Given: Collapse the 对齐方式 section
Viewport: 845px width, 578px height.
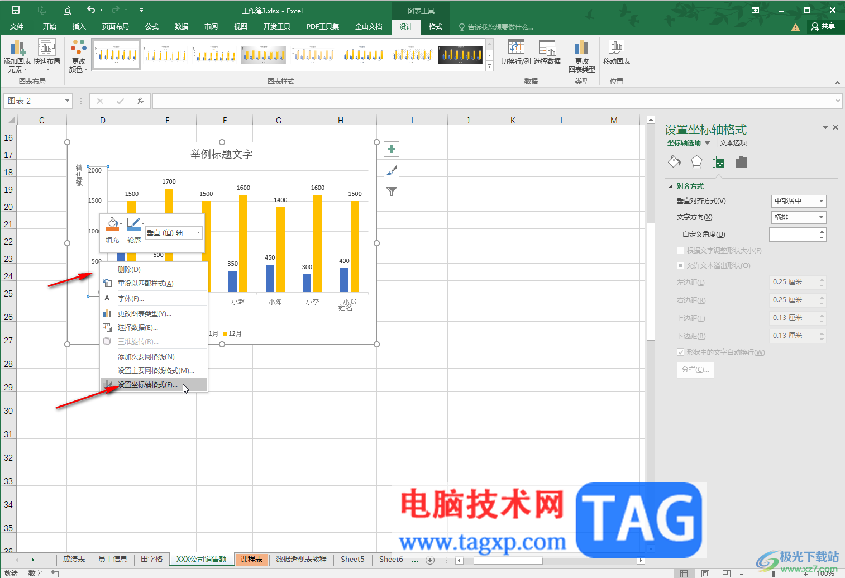Looking at the screenshot, I should tap(671, 187).
